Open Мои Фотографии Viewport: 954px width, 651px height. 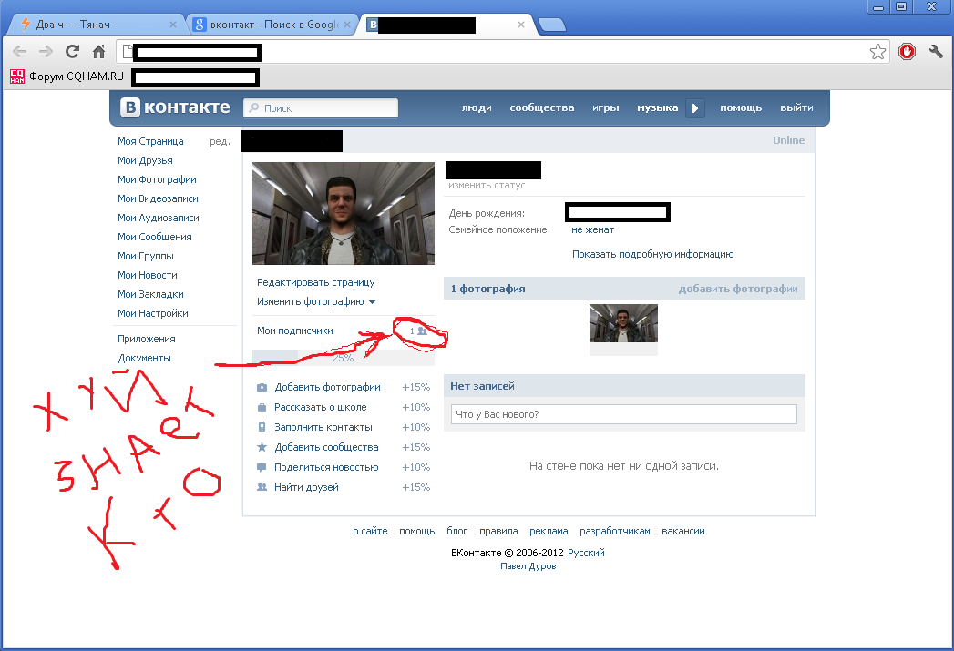pyautogui.click(x=157, y=179)
